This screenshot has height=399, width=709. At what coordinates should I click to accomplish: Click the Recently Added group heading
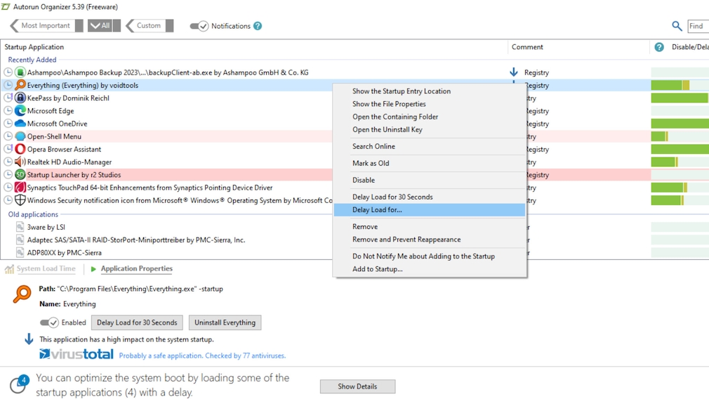click(32, 60)
